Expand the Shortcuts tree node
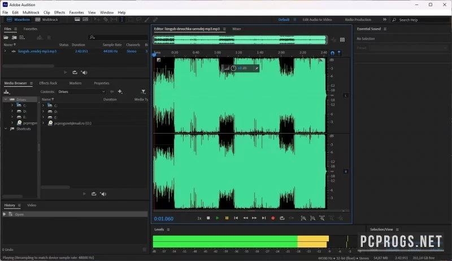 coord(6,129)
